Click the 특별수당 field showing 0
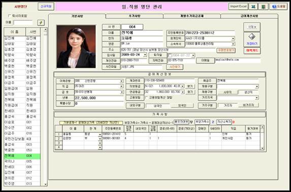291x192 pixels. [x=99, y=104]
